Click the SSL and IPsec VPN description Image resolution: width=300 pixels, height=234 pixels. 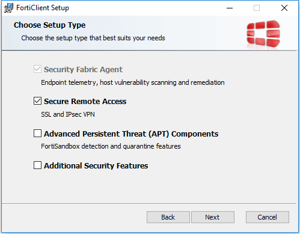point(68,114)
